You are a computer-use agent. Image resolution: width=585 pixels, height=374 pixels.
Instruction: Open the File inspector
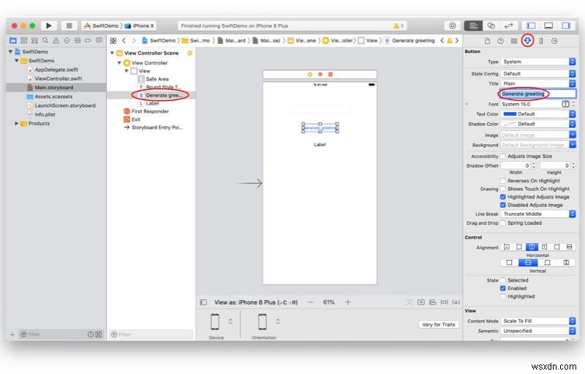(x=487, y=41)
